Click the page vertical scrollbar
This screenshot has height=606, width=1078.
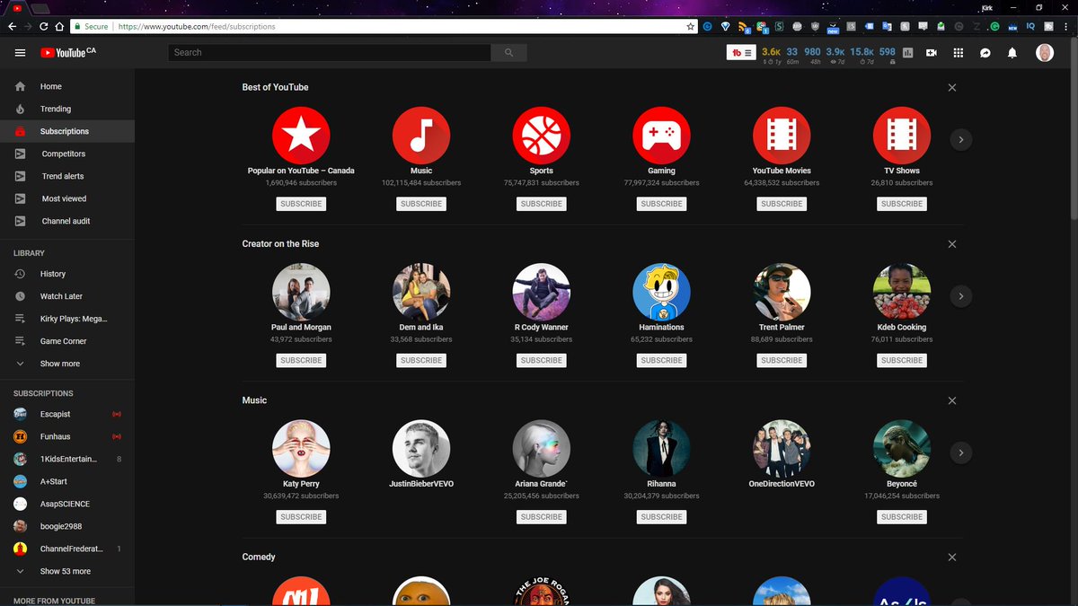(1074, 130)
